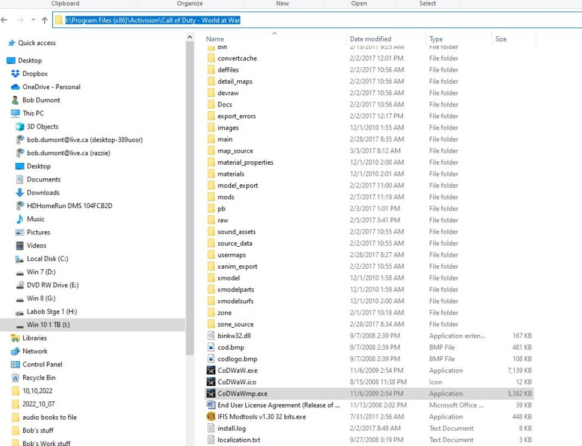This screenshot has height=446, width=582.
Task: Navigate back using the Back arrow
Action: [5, 20]
